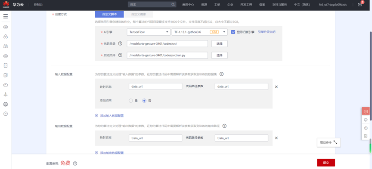
Task: Click the help icon next to 免费 fee
Action: (75, 163)
